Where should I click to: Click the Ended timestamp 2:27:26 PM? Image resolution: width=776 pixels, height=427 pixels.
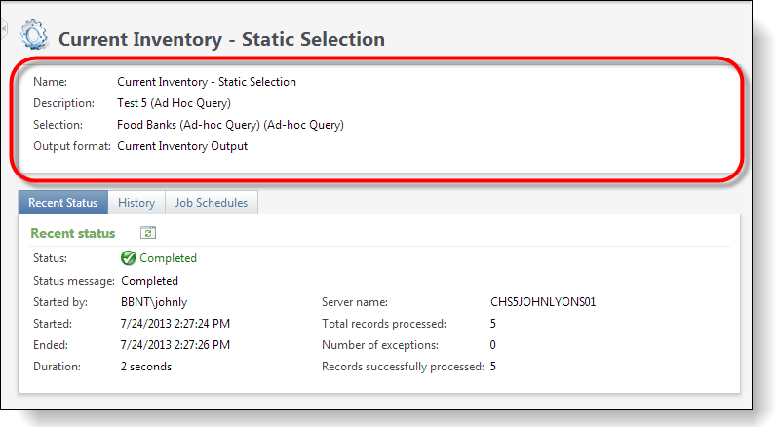[175, 345]
